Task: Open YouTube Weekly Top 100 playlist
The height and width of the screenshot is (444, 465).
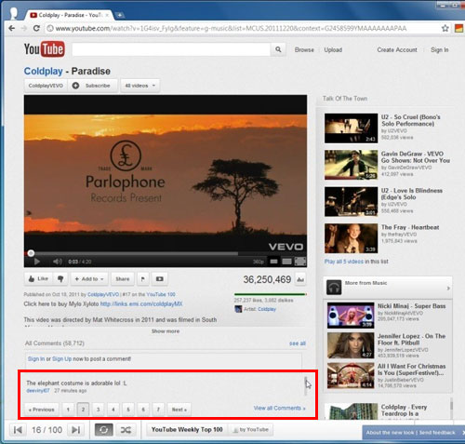Action: click(187, 429)
